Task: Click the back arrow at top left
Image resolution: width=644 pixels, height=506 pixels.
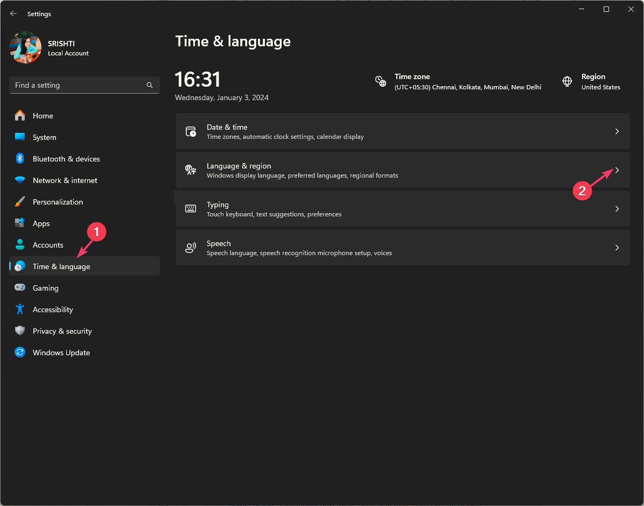Action: [13, 14]
